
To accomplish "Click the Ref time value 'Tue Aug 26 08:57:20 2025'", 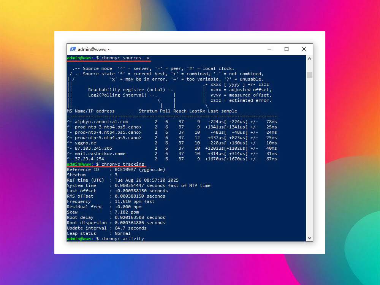I will click(x=147, y=180).
